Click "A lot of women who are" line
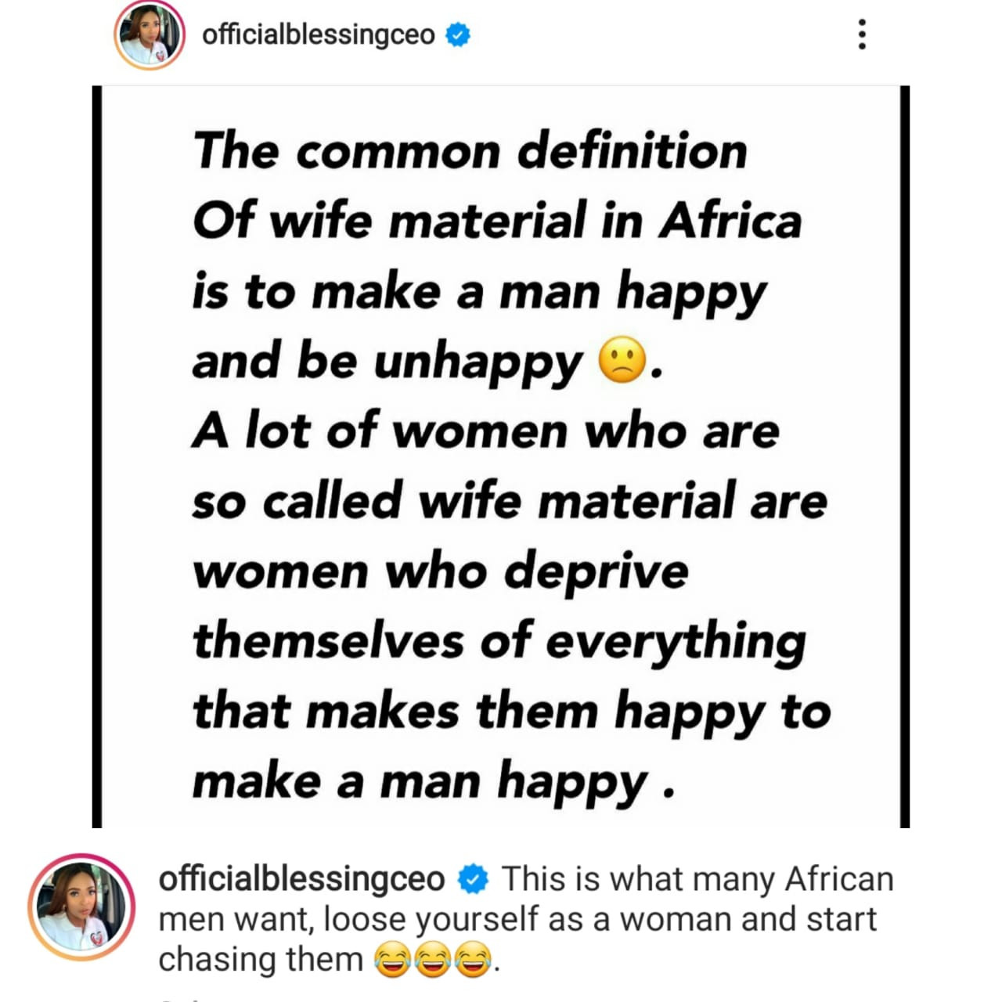 coord(485,431)
